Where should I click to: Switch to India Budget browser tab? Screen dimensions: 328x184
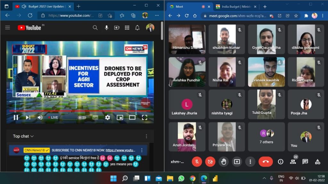coord(235,6)
